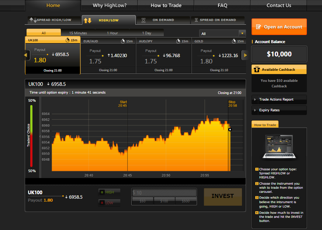
Task: Click the 20:50 time axis label
Action: [x=166, y=175]
